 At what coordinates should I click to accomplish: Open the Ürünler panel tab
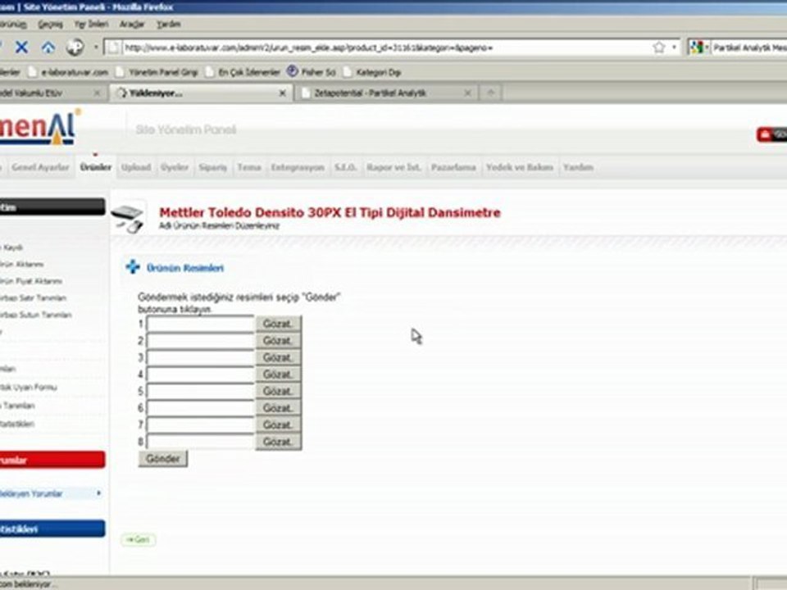click(95, 167)
